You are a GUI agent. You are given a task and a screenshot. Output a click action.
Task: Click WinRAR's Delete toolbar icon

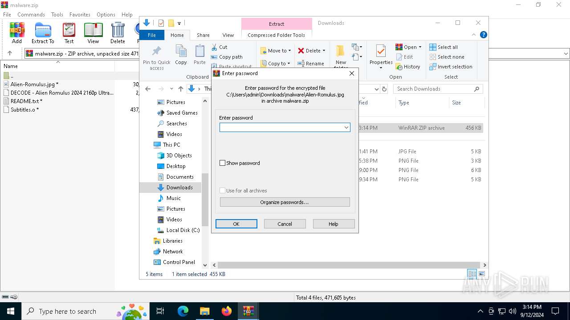(x=118, y=33)
